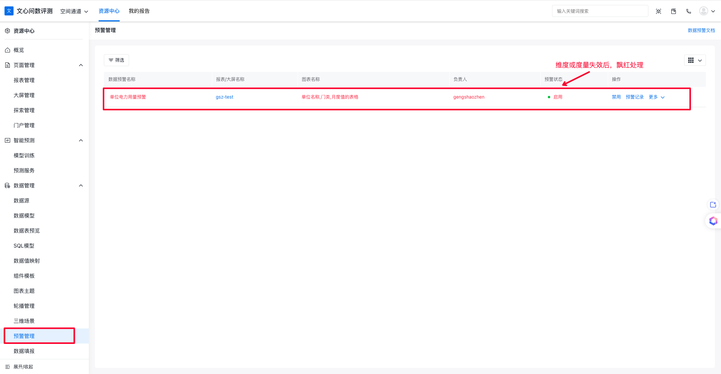
Task: Switch to the 我的报告 tab
Action: [x=139, y=11]
